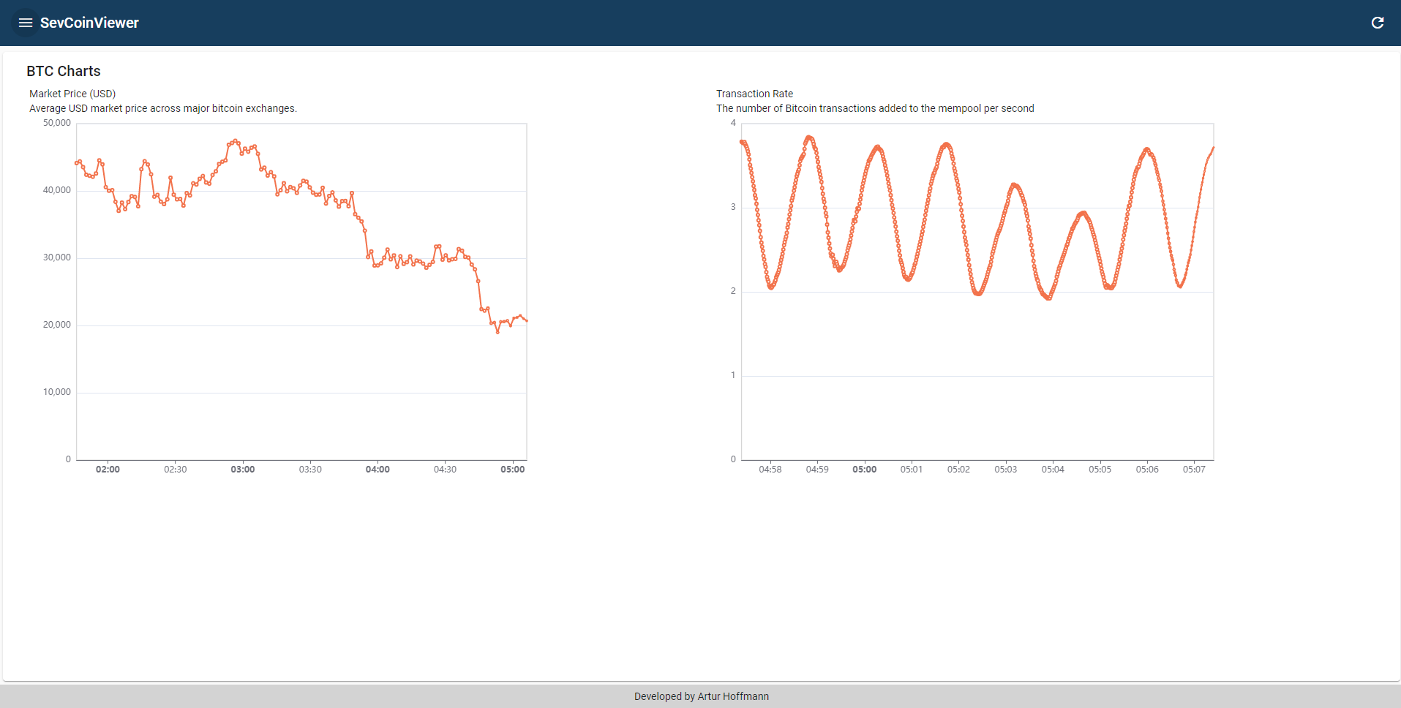
Task: Select the 05:07 tick on Transaction Rate axis
Action: click(x=1195, y=469)
